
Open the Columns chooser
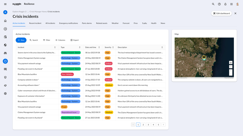tap(60, 40)
